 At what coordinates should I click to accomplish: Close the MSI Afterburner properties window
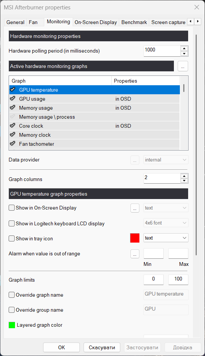[197, 7]
